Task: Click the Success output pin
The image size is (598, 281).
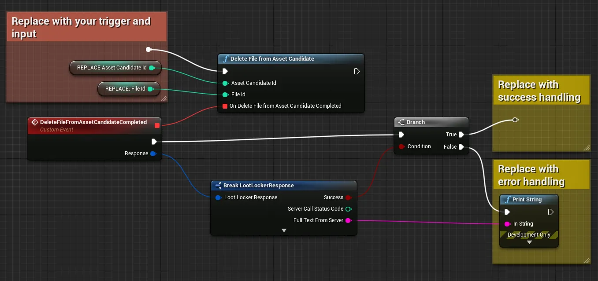Action: (x=348, y=197)
